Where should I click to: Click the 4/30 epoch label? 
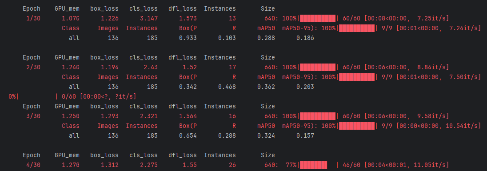pos(33,165)
